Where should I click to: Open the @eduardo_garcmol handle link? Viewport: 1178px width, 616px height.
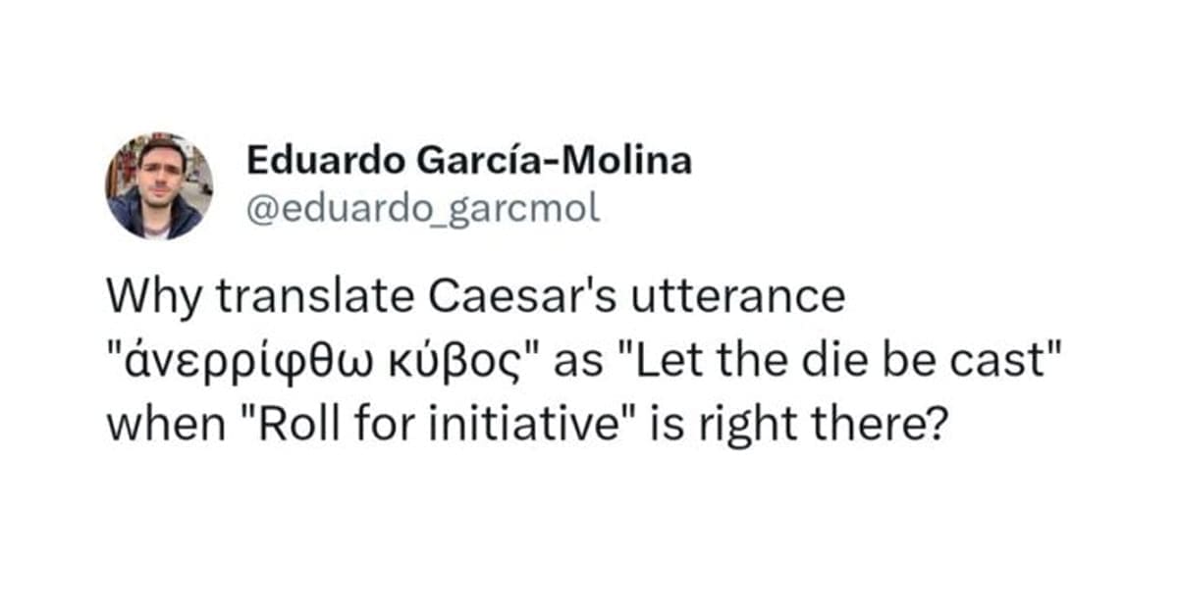(422, 209)
